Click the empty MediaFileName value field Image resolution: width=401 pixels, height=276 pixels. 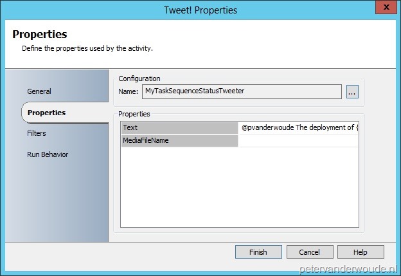click(298, 140)
